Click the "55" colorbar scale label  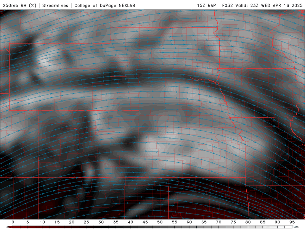click(175, 222)
